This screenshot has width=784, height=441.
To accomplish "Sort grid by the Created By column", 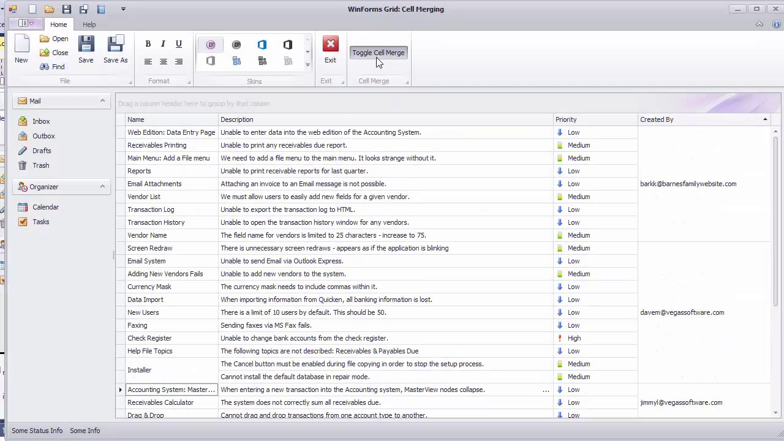I will pos(704,119).
